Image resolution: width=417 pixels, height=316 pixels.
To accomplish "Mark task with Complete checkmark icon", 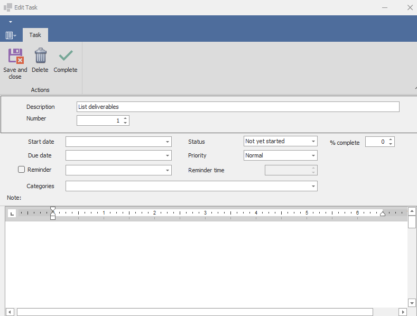I will tap(66, 56).
